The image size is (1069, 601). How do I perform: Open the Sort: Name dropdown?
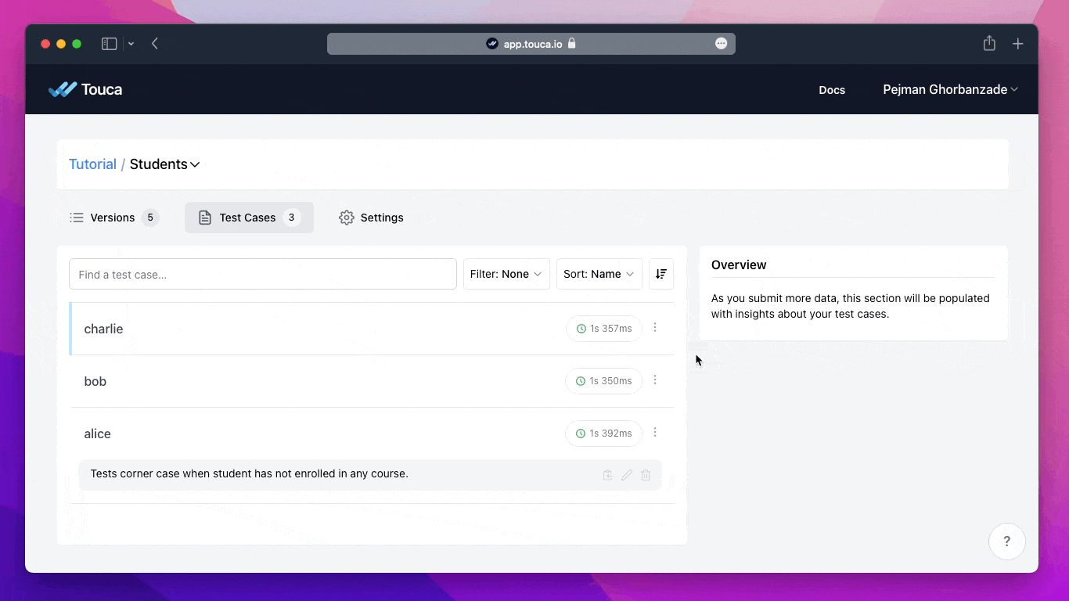tap(599, 274)
